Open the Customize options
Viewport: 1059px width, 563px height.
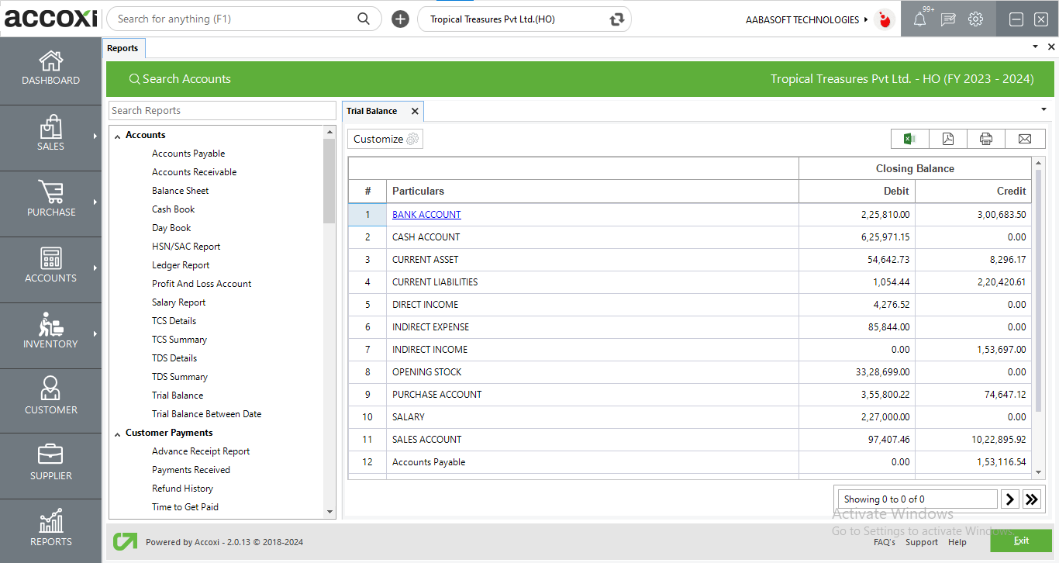tap(385, 138)
